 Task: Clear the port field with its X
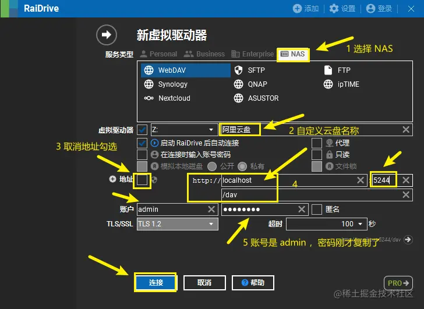click(405, 180)
